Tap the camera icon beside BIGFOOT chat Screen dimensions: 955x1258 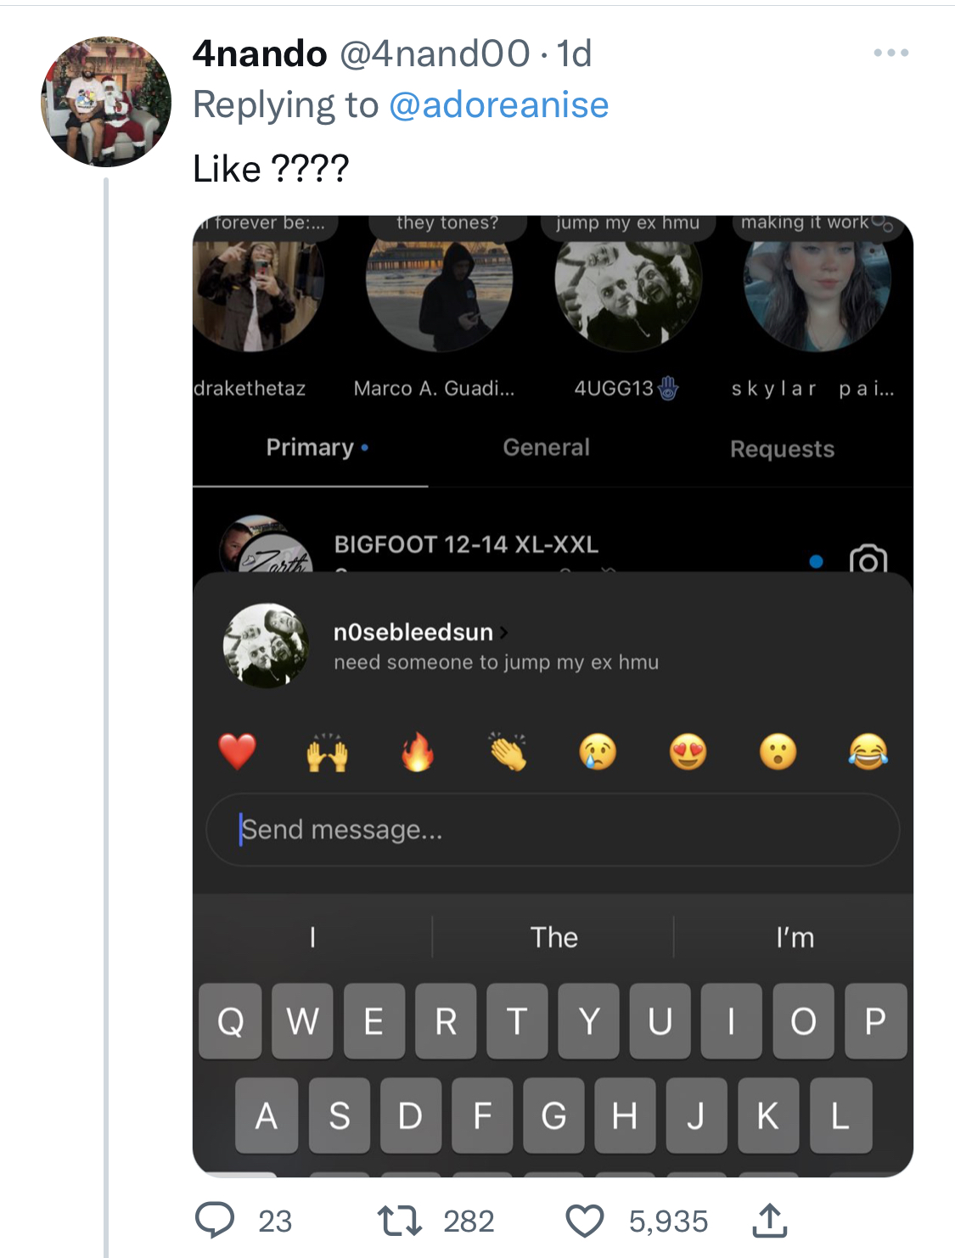[x=868, y=560]
